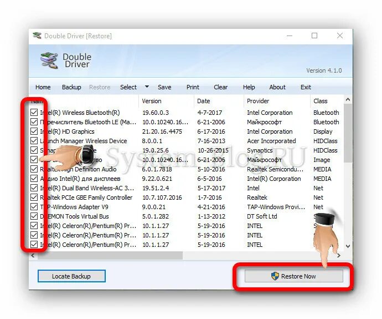This screenshot has height=319, width=382.
Task: Open the Select dropdown arrow
Action: (x=147, y=87)
